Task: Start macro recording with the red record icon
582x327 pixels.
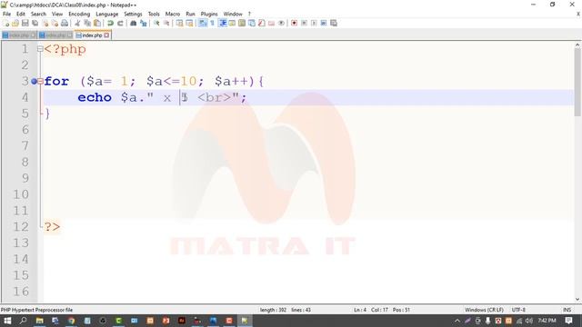Action: [x=294, y=23]
